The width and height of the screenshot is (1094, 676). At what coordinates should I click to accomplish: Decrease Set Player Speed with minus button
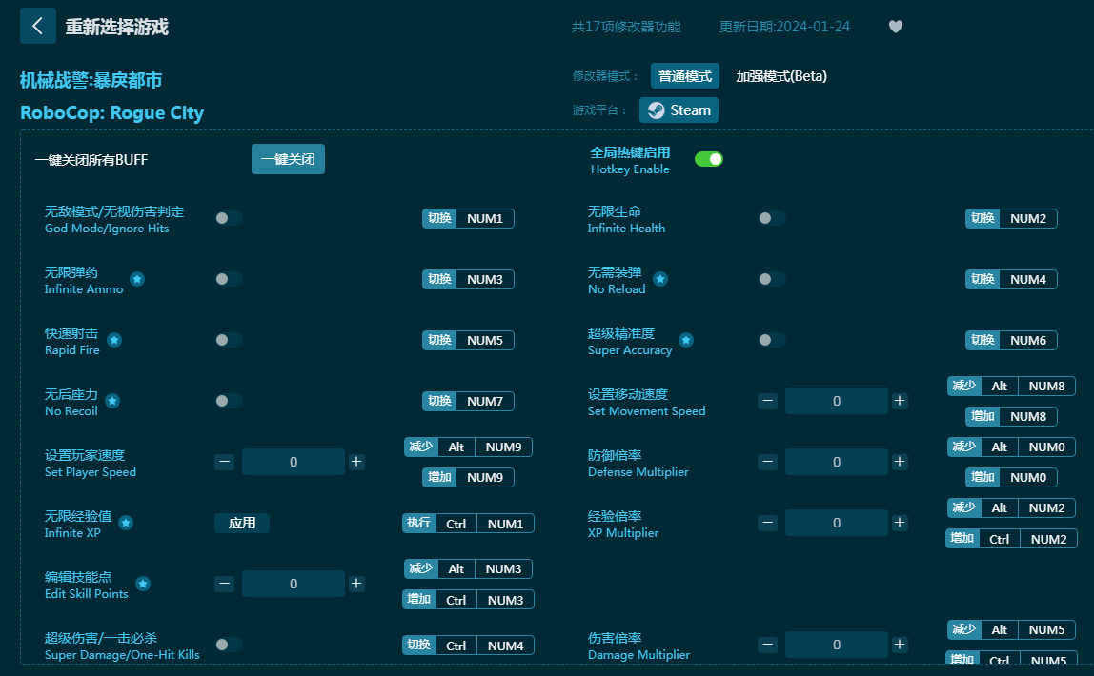pos(225,462)
